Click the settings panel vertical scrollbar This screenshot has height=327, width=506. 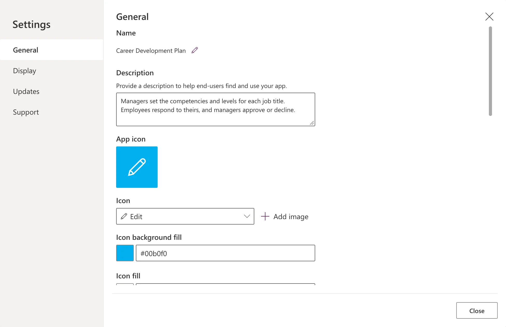490,71
